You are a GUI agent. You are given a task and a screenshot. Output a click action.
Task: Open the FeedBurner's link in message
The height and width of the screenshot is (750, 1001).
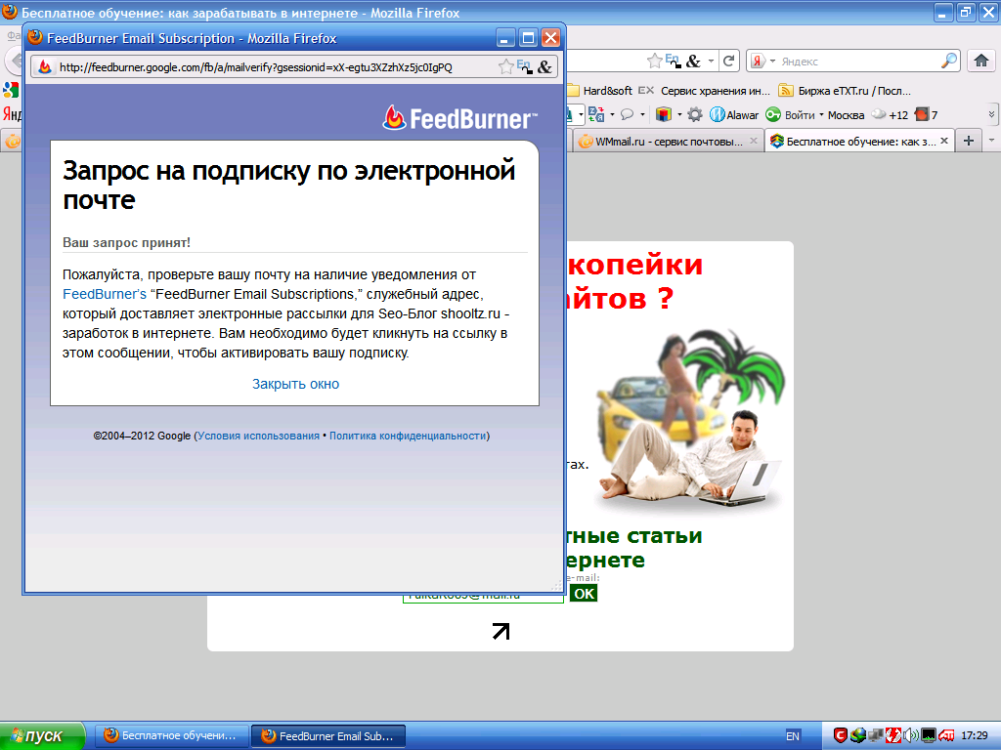click(x=105, y=294)
